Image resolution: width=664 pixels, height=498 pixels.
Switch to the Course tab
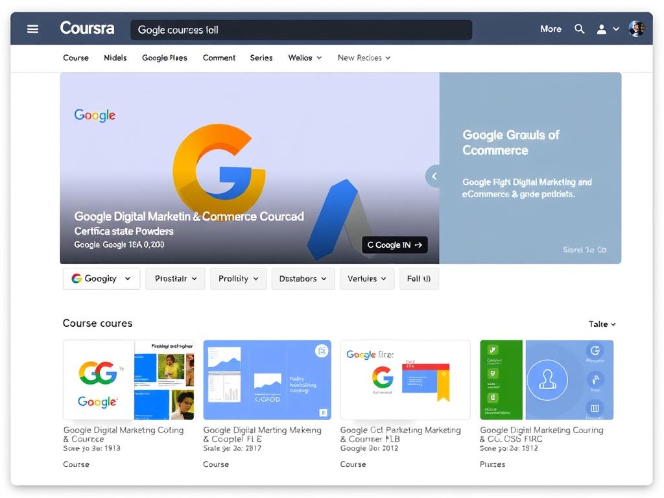click(76, 58)
